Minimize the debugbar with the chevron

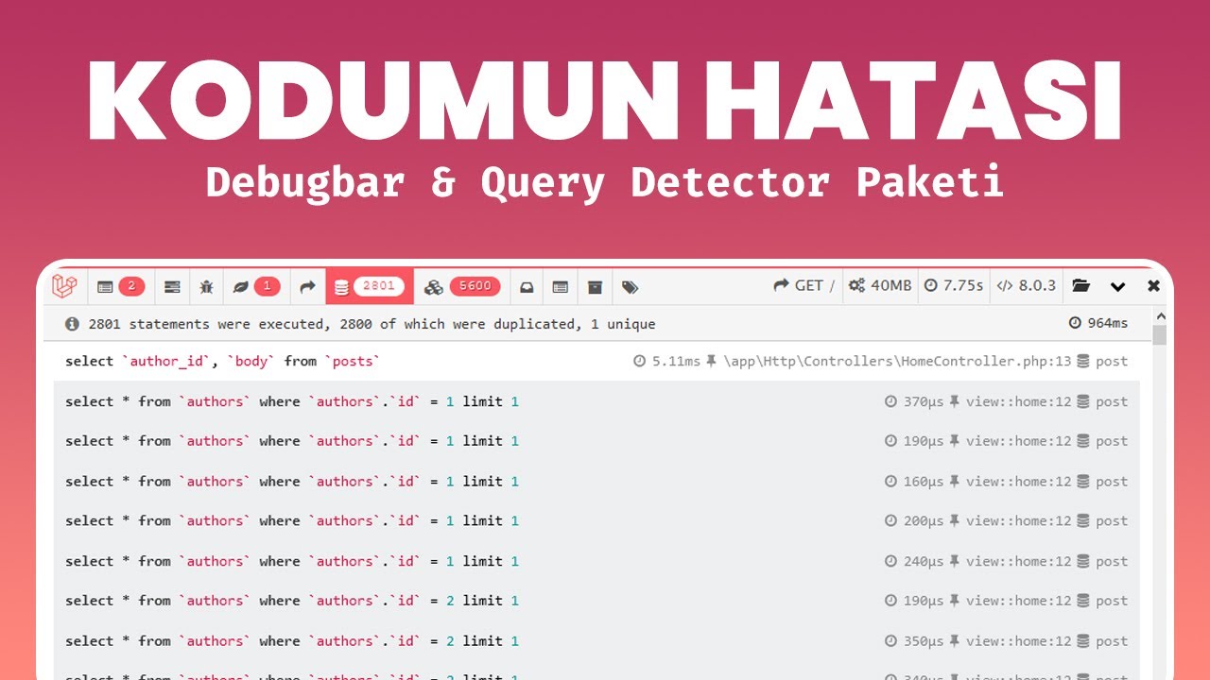1117,286
